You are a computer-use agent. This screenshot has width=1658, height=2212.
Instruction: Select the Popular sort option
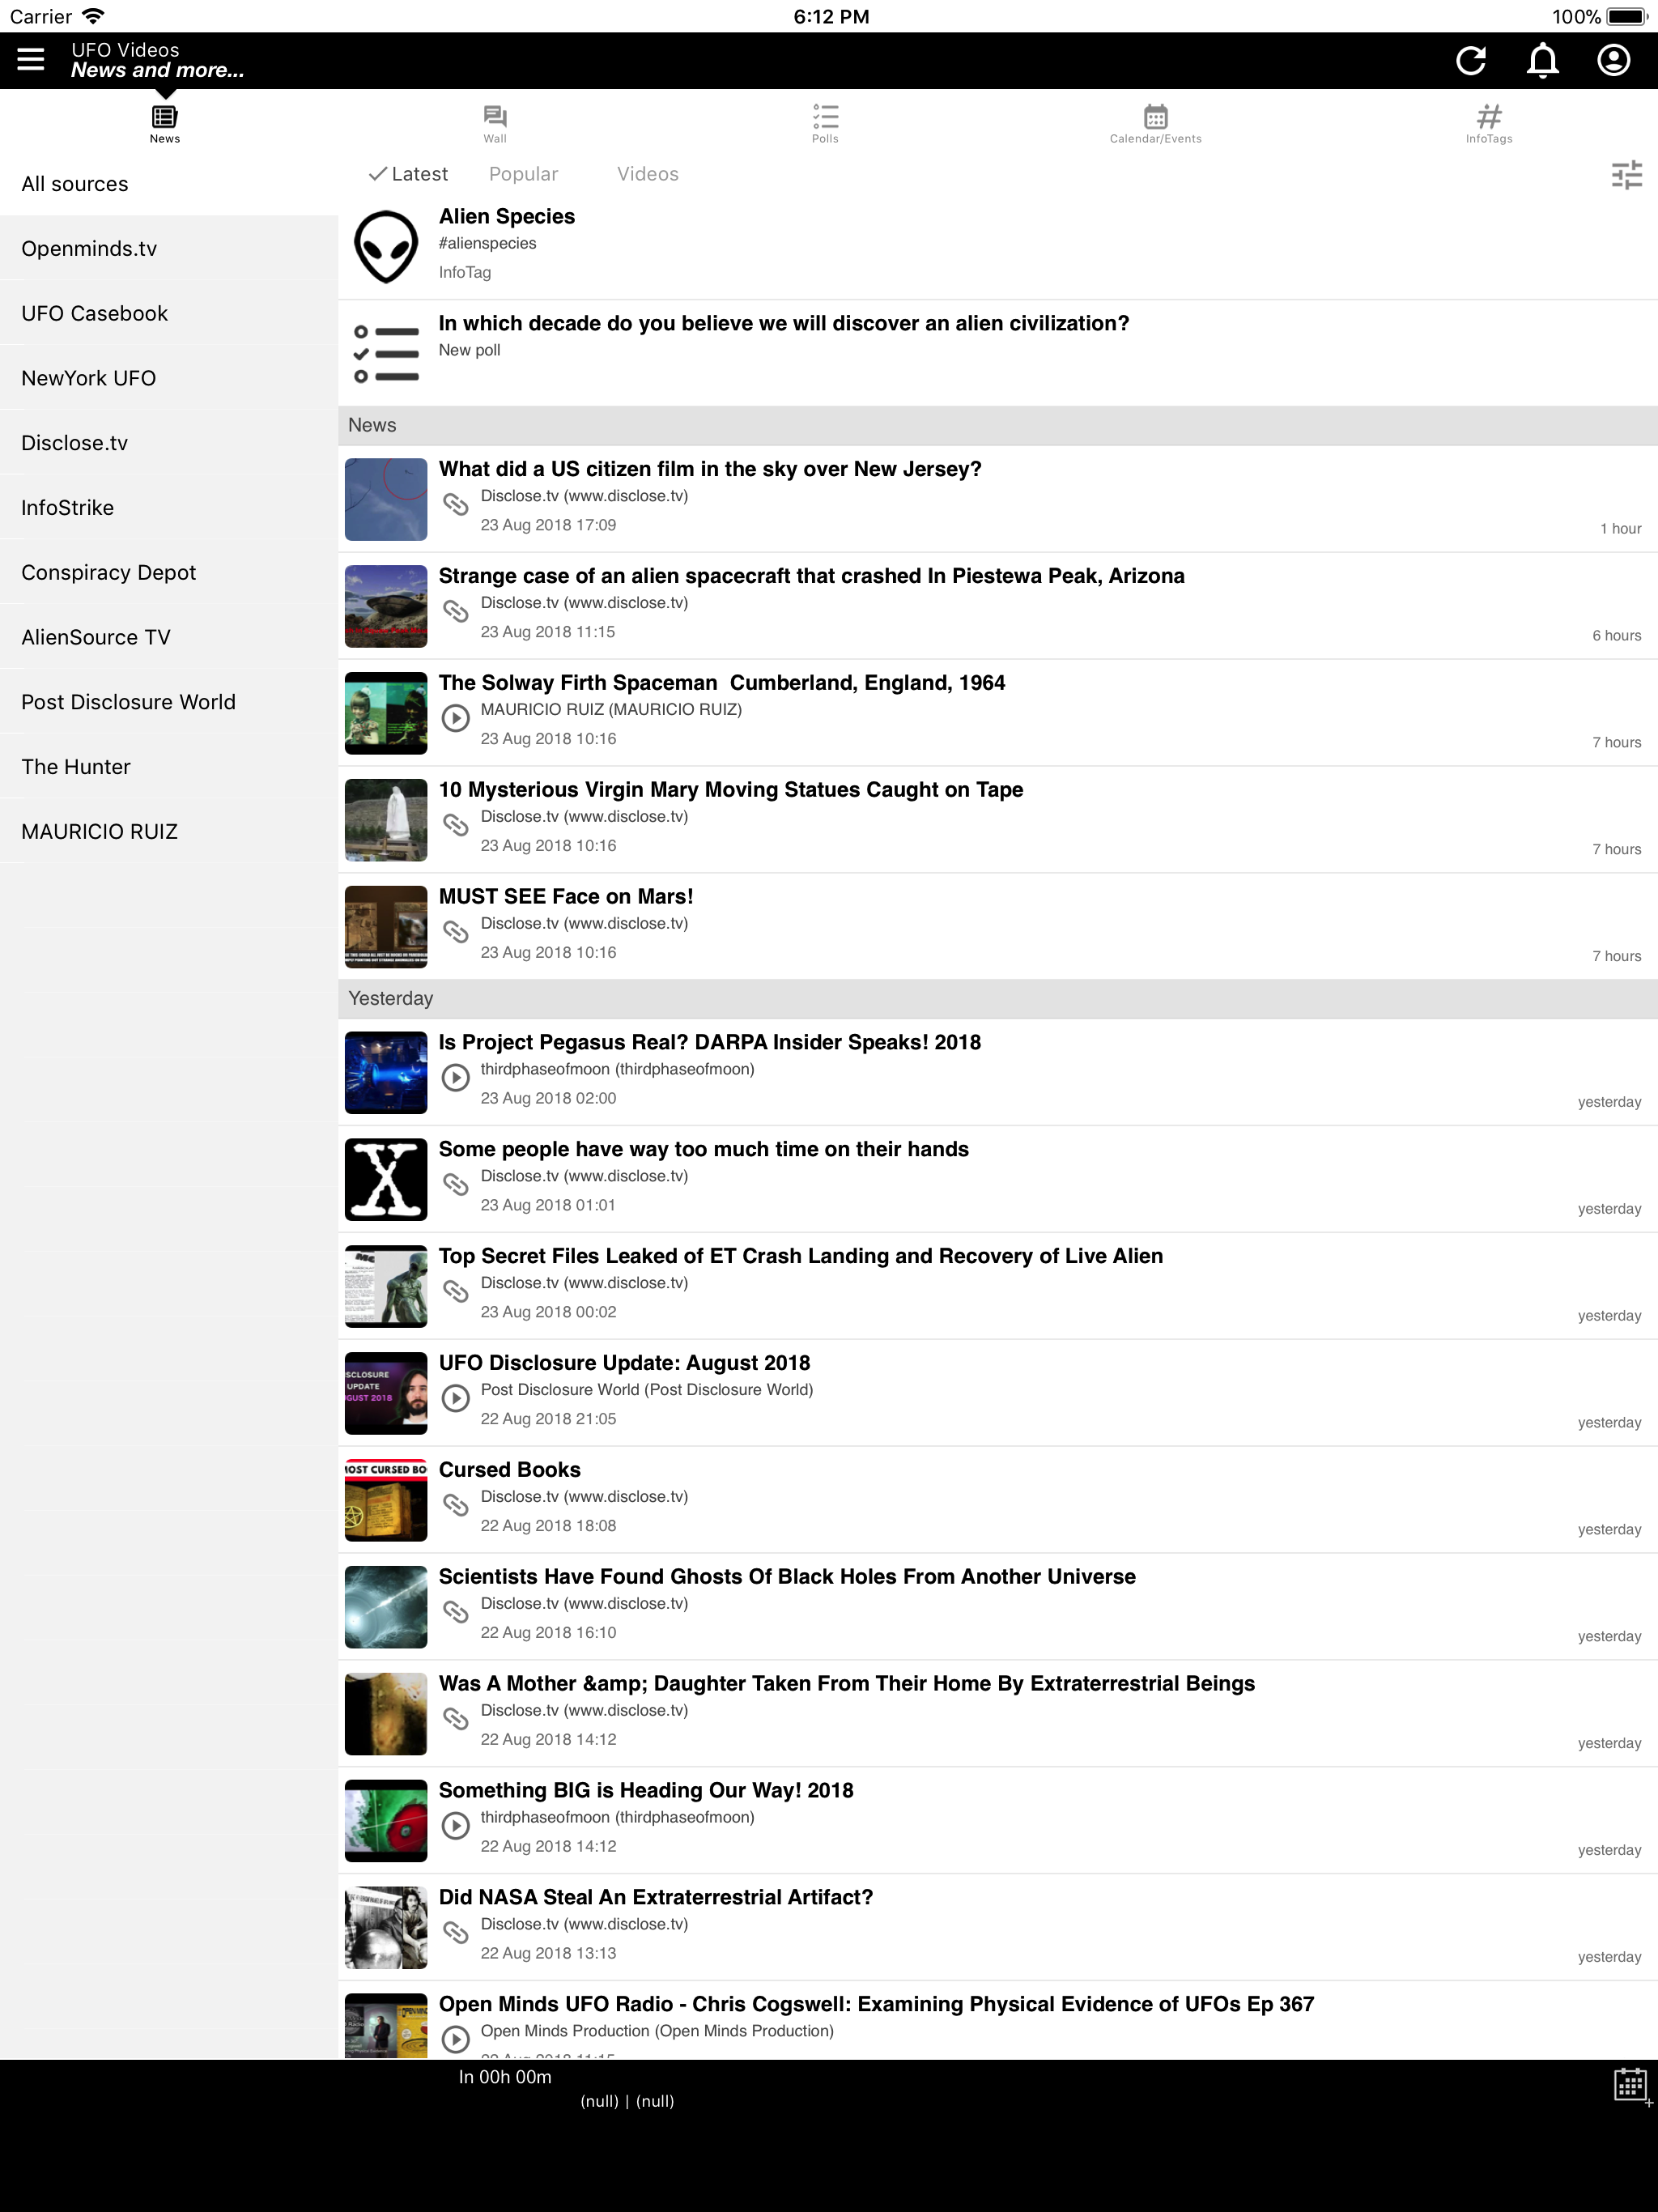coord(523,174)
